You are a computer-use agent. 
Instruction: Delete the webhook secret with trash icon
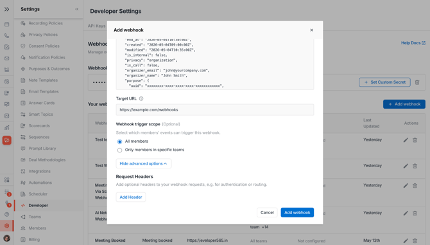click(417, 82)
